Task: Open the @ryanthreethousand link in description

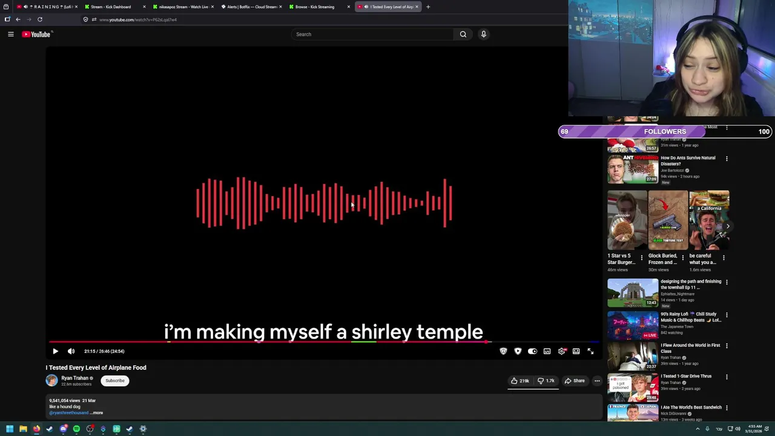Action: [x=69, y=413]
